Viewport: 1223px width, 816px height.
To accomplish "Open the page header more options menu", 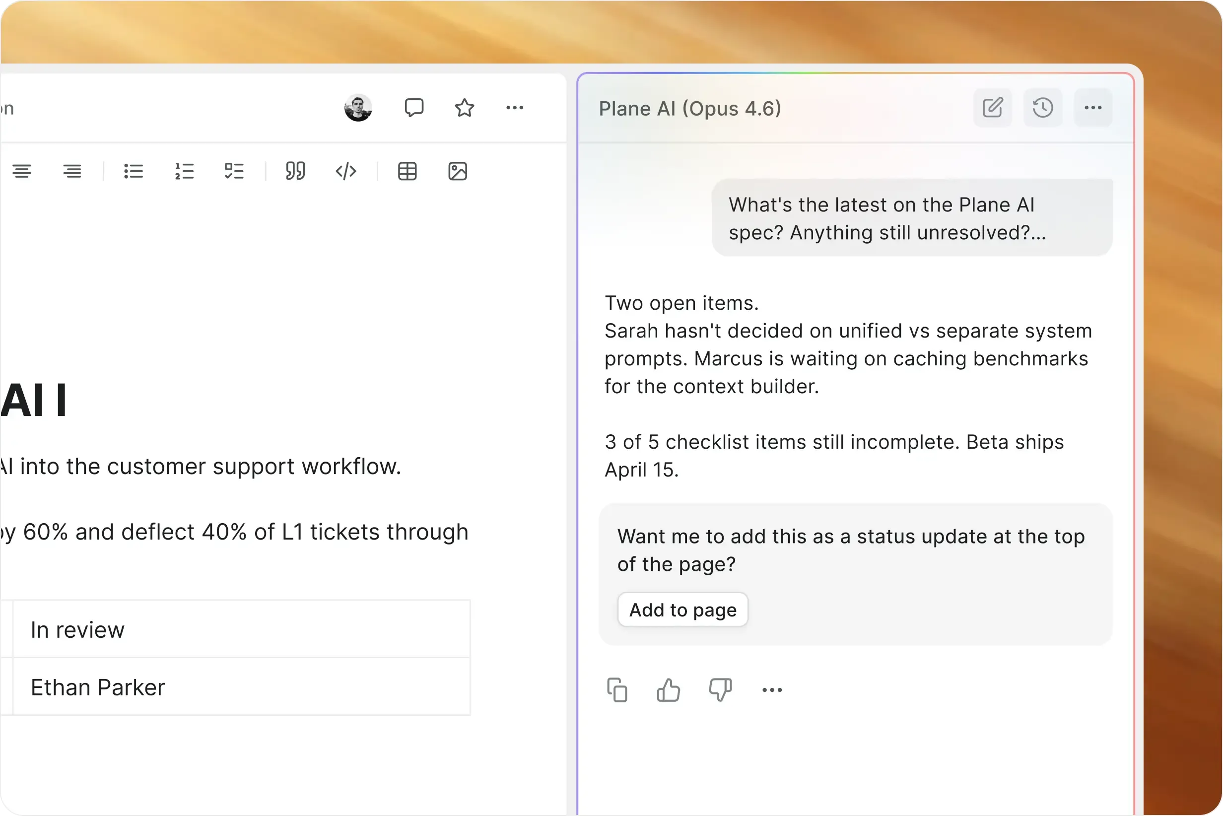I will pyautogui.click(x=515, y=108).
